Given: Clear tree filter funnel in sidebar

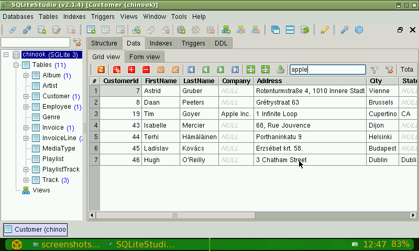Looking at the screenshot, I should click(x=77, y=42).
